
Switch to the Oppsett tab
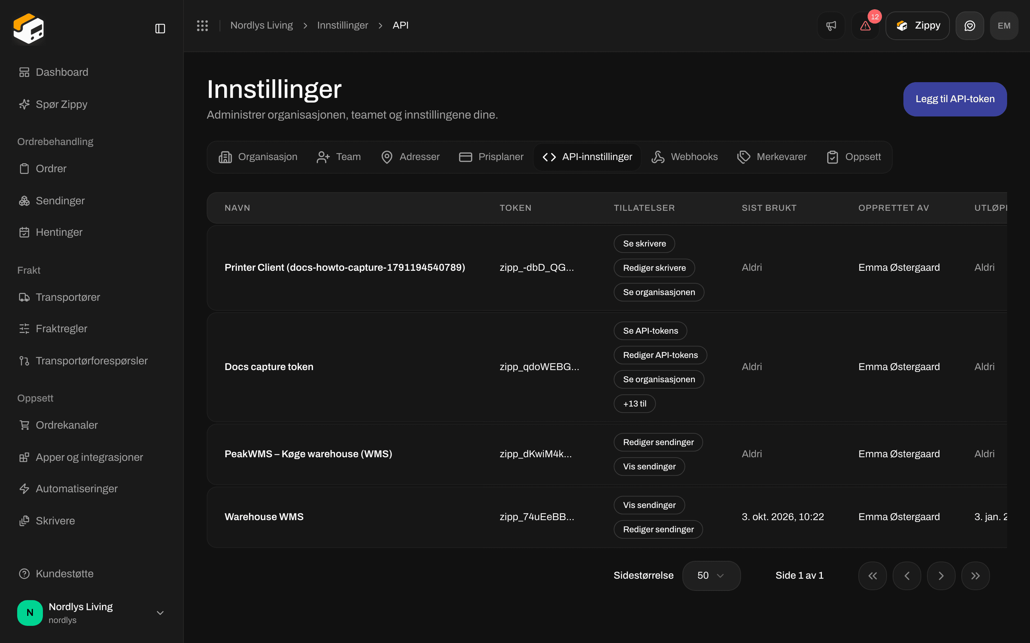coord(854,157)
